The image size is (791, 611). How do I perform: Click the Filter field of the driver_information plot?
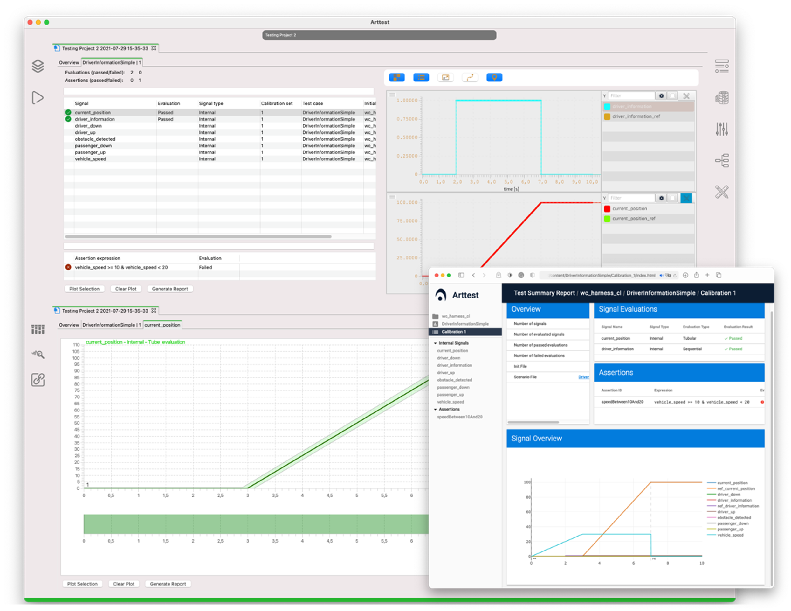(631, 96)
